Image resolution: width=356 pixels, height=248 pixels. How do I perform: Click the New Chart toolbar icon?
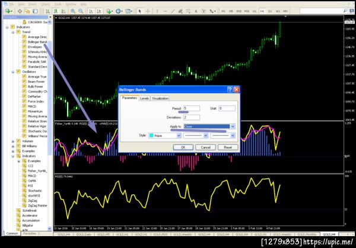(x=8, y=11)
